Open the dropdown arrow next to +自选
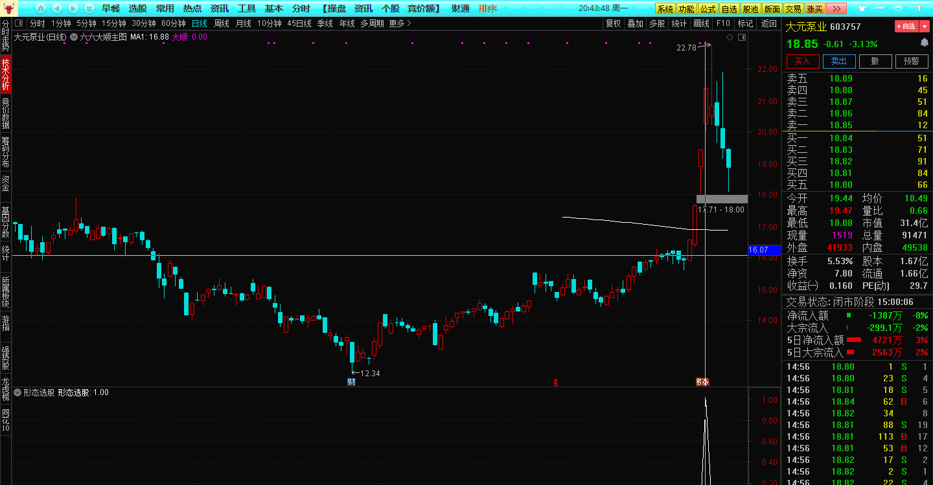Image resolution: width=933 pixels, height=485 pixels. click(x=925, y=27)
